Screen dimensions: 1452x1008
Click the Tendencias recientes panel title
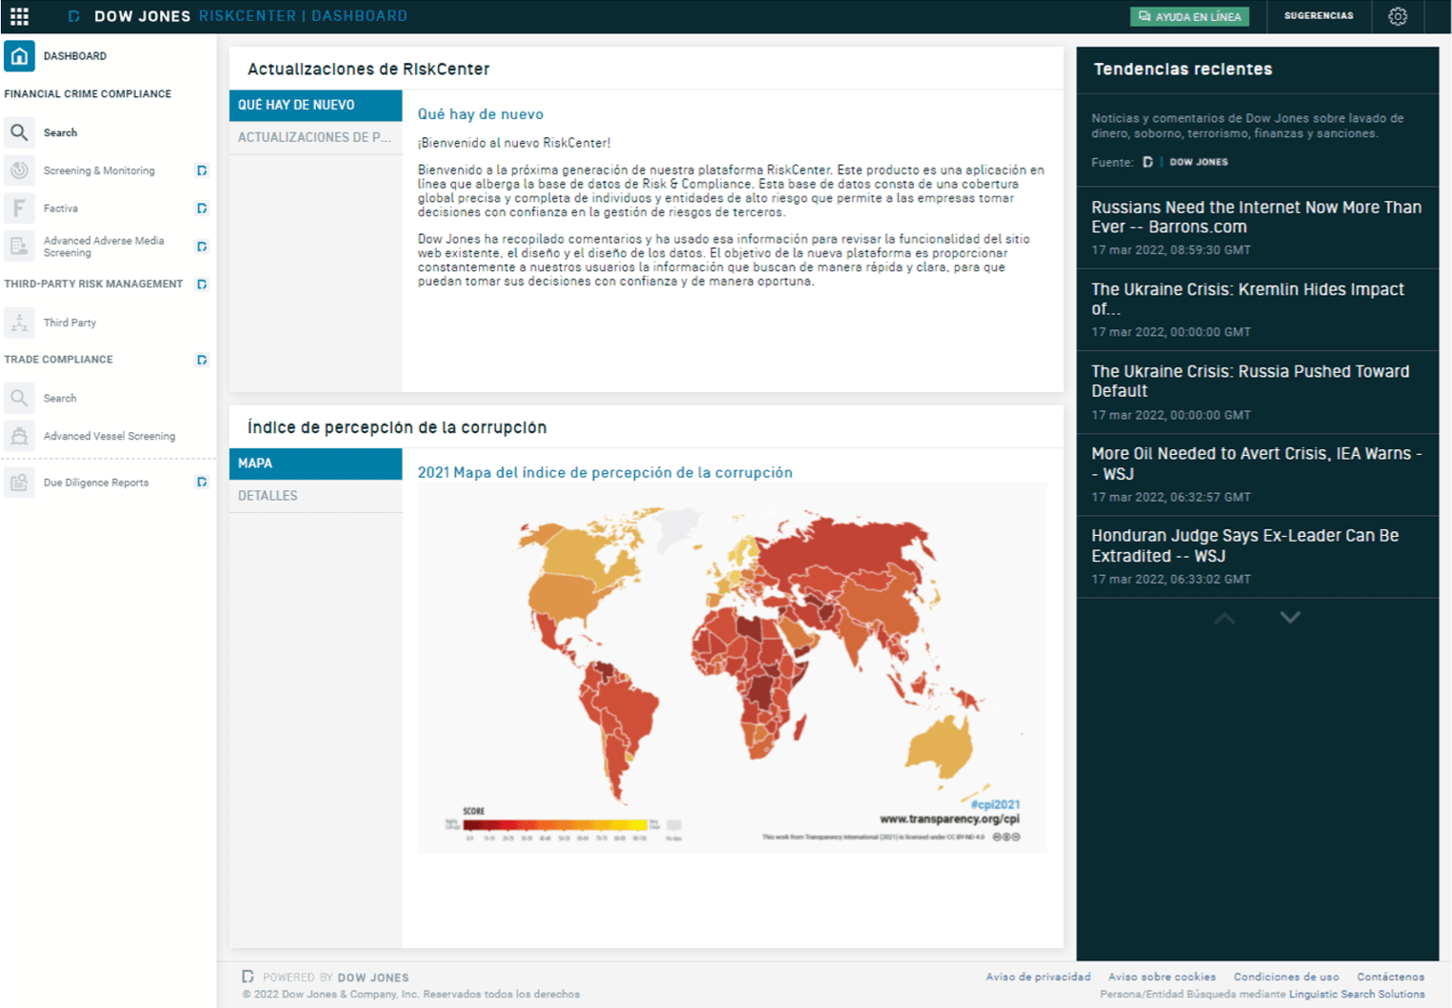(x=1183, y=69)
